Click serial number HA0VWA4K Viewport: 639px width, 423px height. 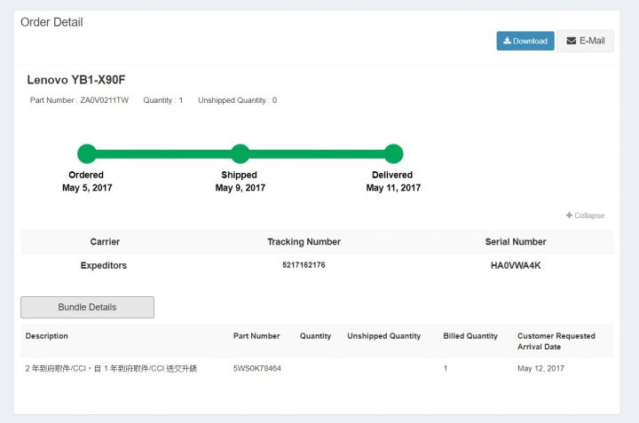[x=516, y=265]
